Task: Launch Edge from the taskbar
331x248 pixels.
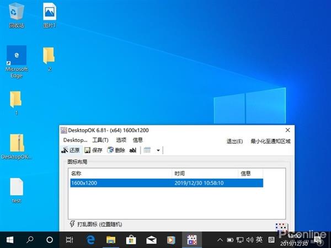Action: [x=90, y=240]
